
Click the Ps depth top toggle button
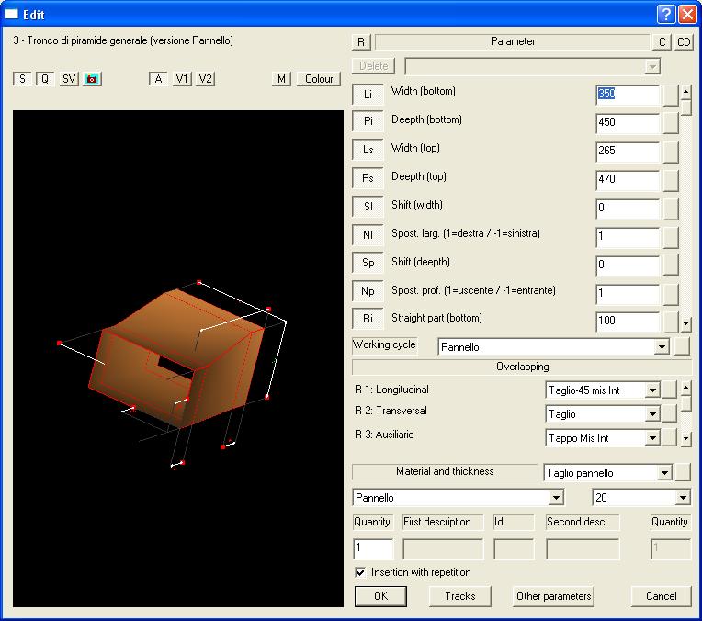(368, 179)
